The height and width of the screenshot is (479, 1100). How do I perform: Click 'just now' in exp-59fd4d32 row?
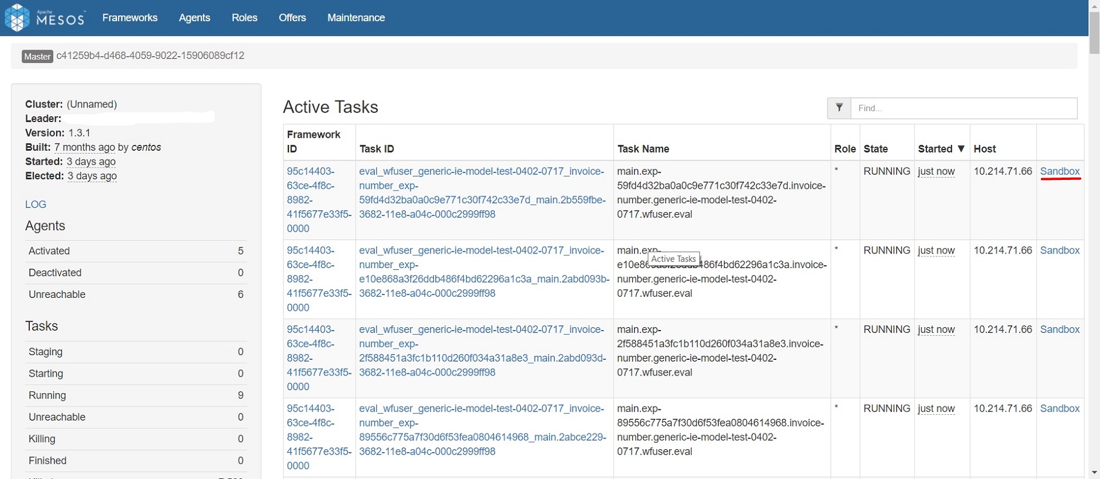936,171
